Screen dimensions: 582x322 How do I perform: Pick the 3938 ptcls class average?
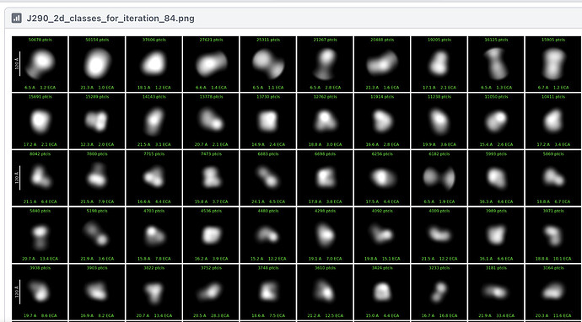click(40, 292)
